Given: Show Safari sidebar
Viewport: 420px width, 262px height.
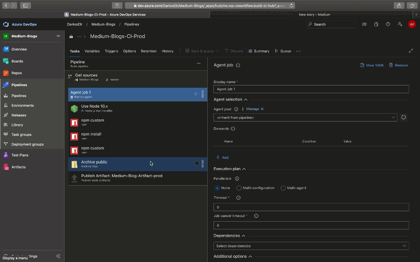Looking at the screenshot, I should coord(25,5).
